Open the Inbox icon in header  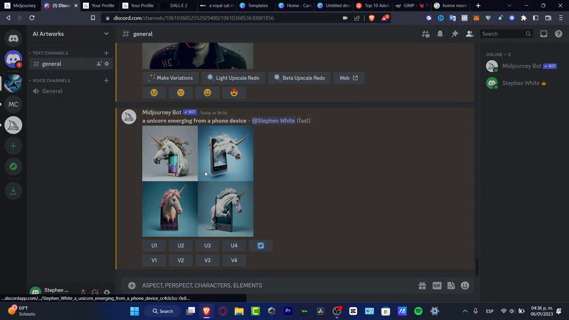pyautogui.click(x=544, y=34)
